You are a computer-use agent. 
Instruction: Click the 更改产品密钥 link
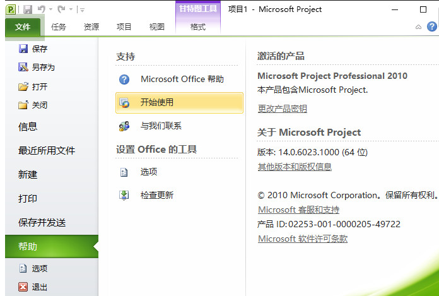(282, 109)
